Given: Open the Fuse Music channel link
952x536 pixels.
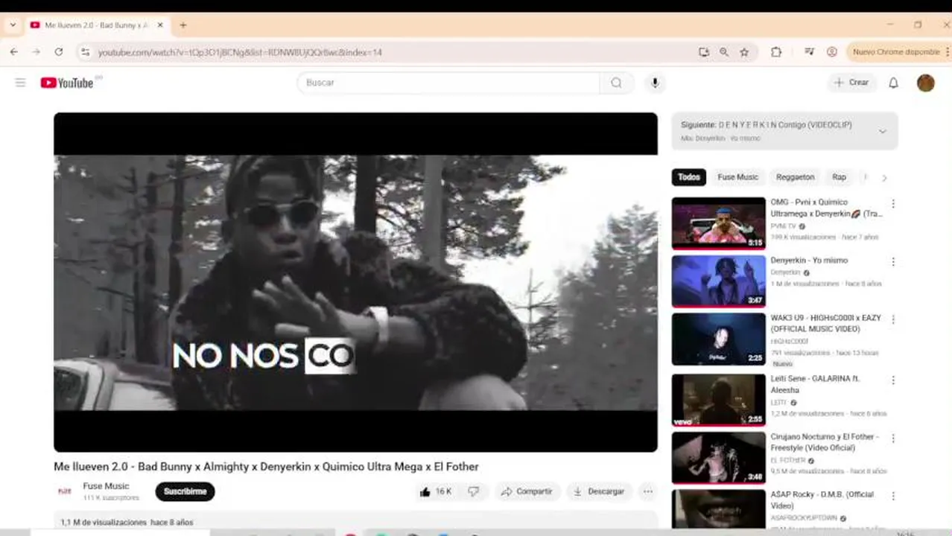Looking at the screenshot, I should click(x=106, y=486).
